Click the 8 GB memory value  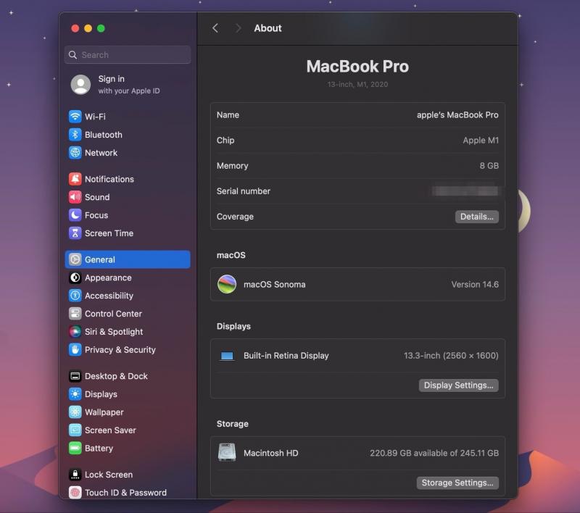pyautogui.click(x=489, y=166)
